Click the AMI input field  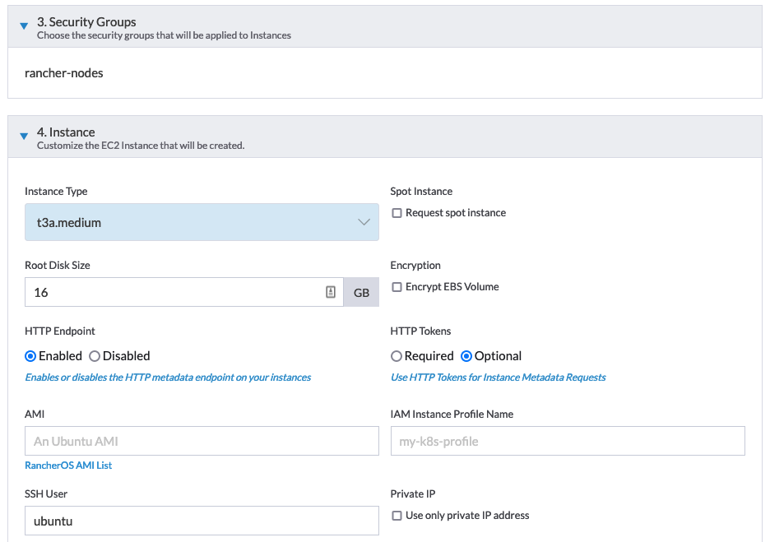pos(202,441)
